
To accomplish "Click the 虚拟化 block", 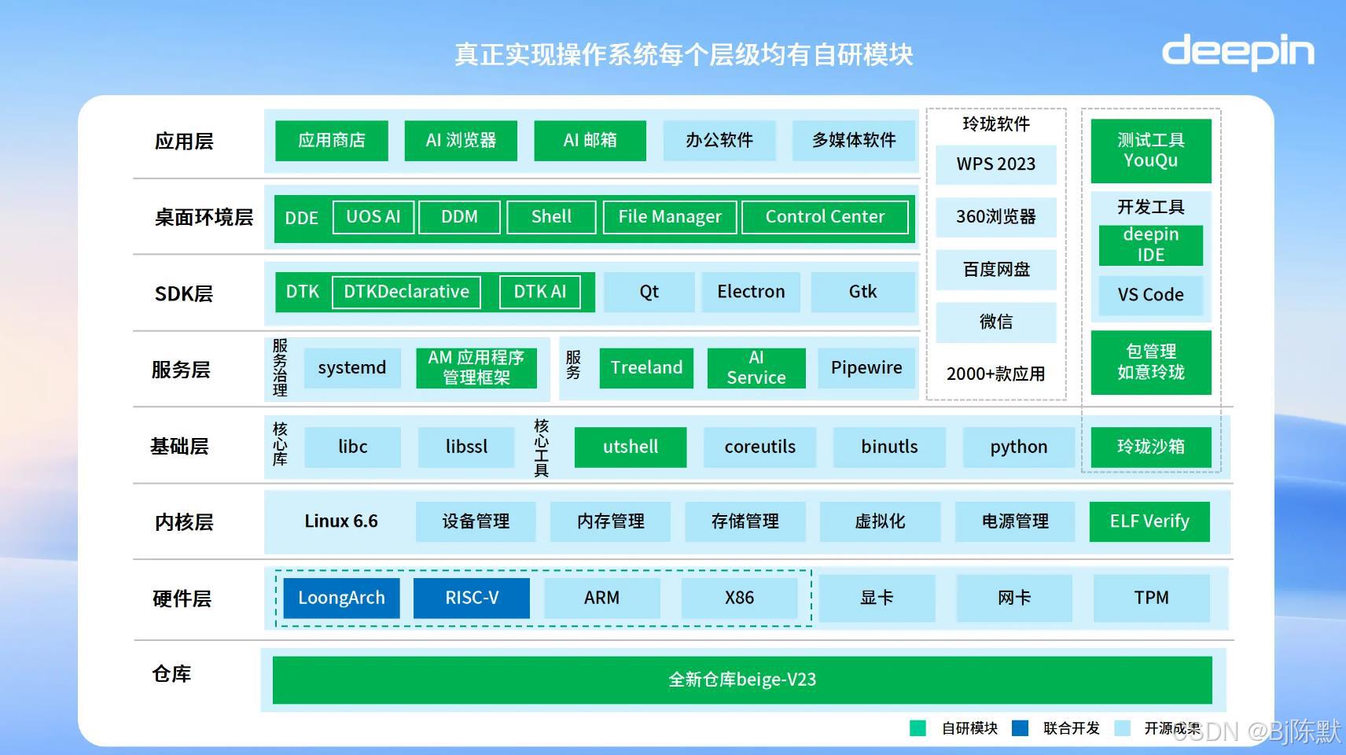I will (880, 521).
